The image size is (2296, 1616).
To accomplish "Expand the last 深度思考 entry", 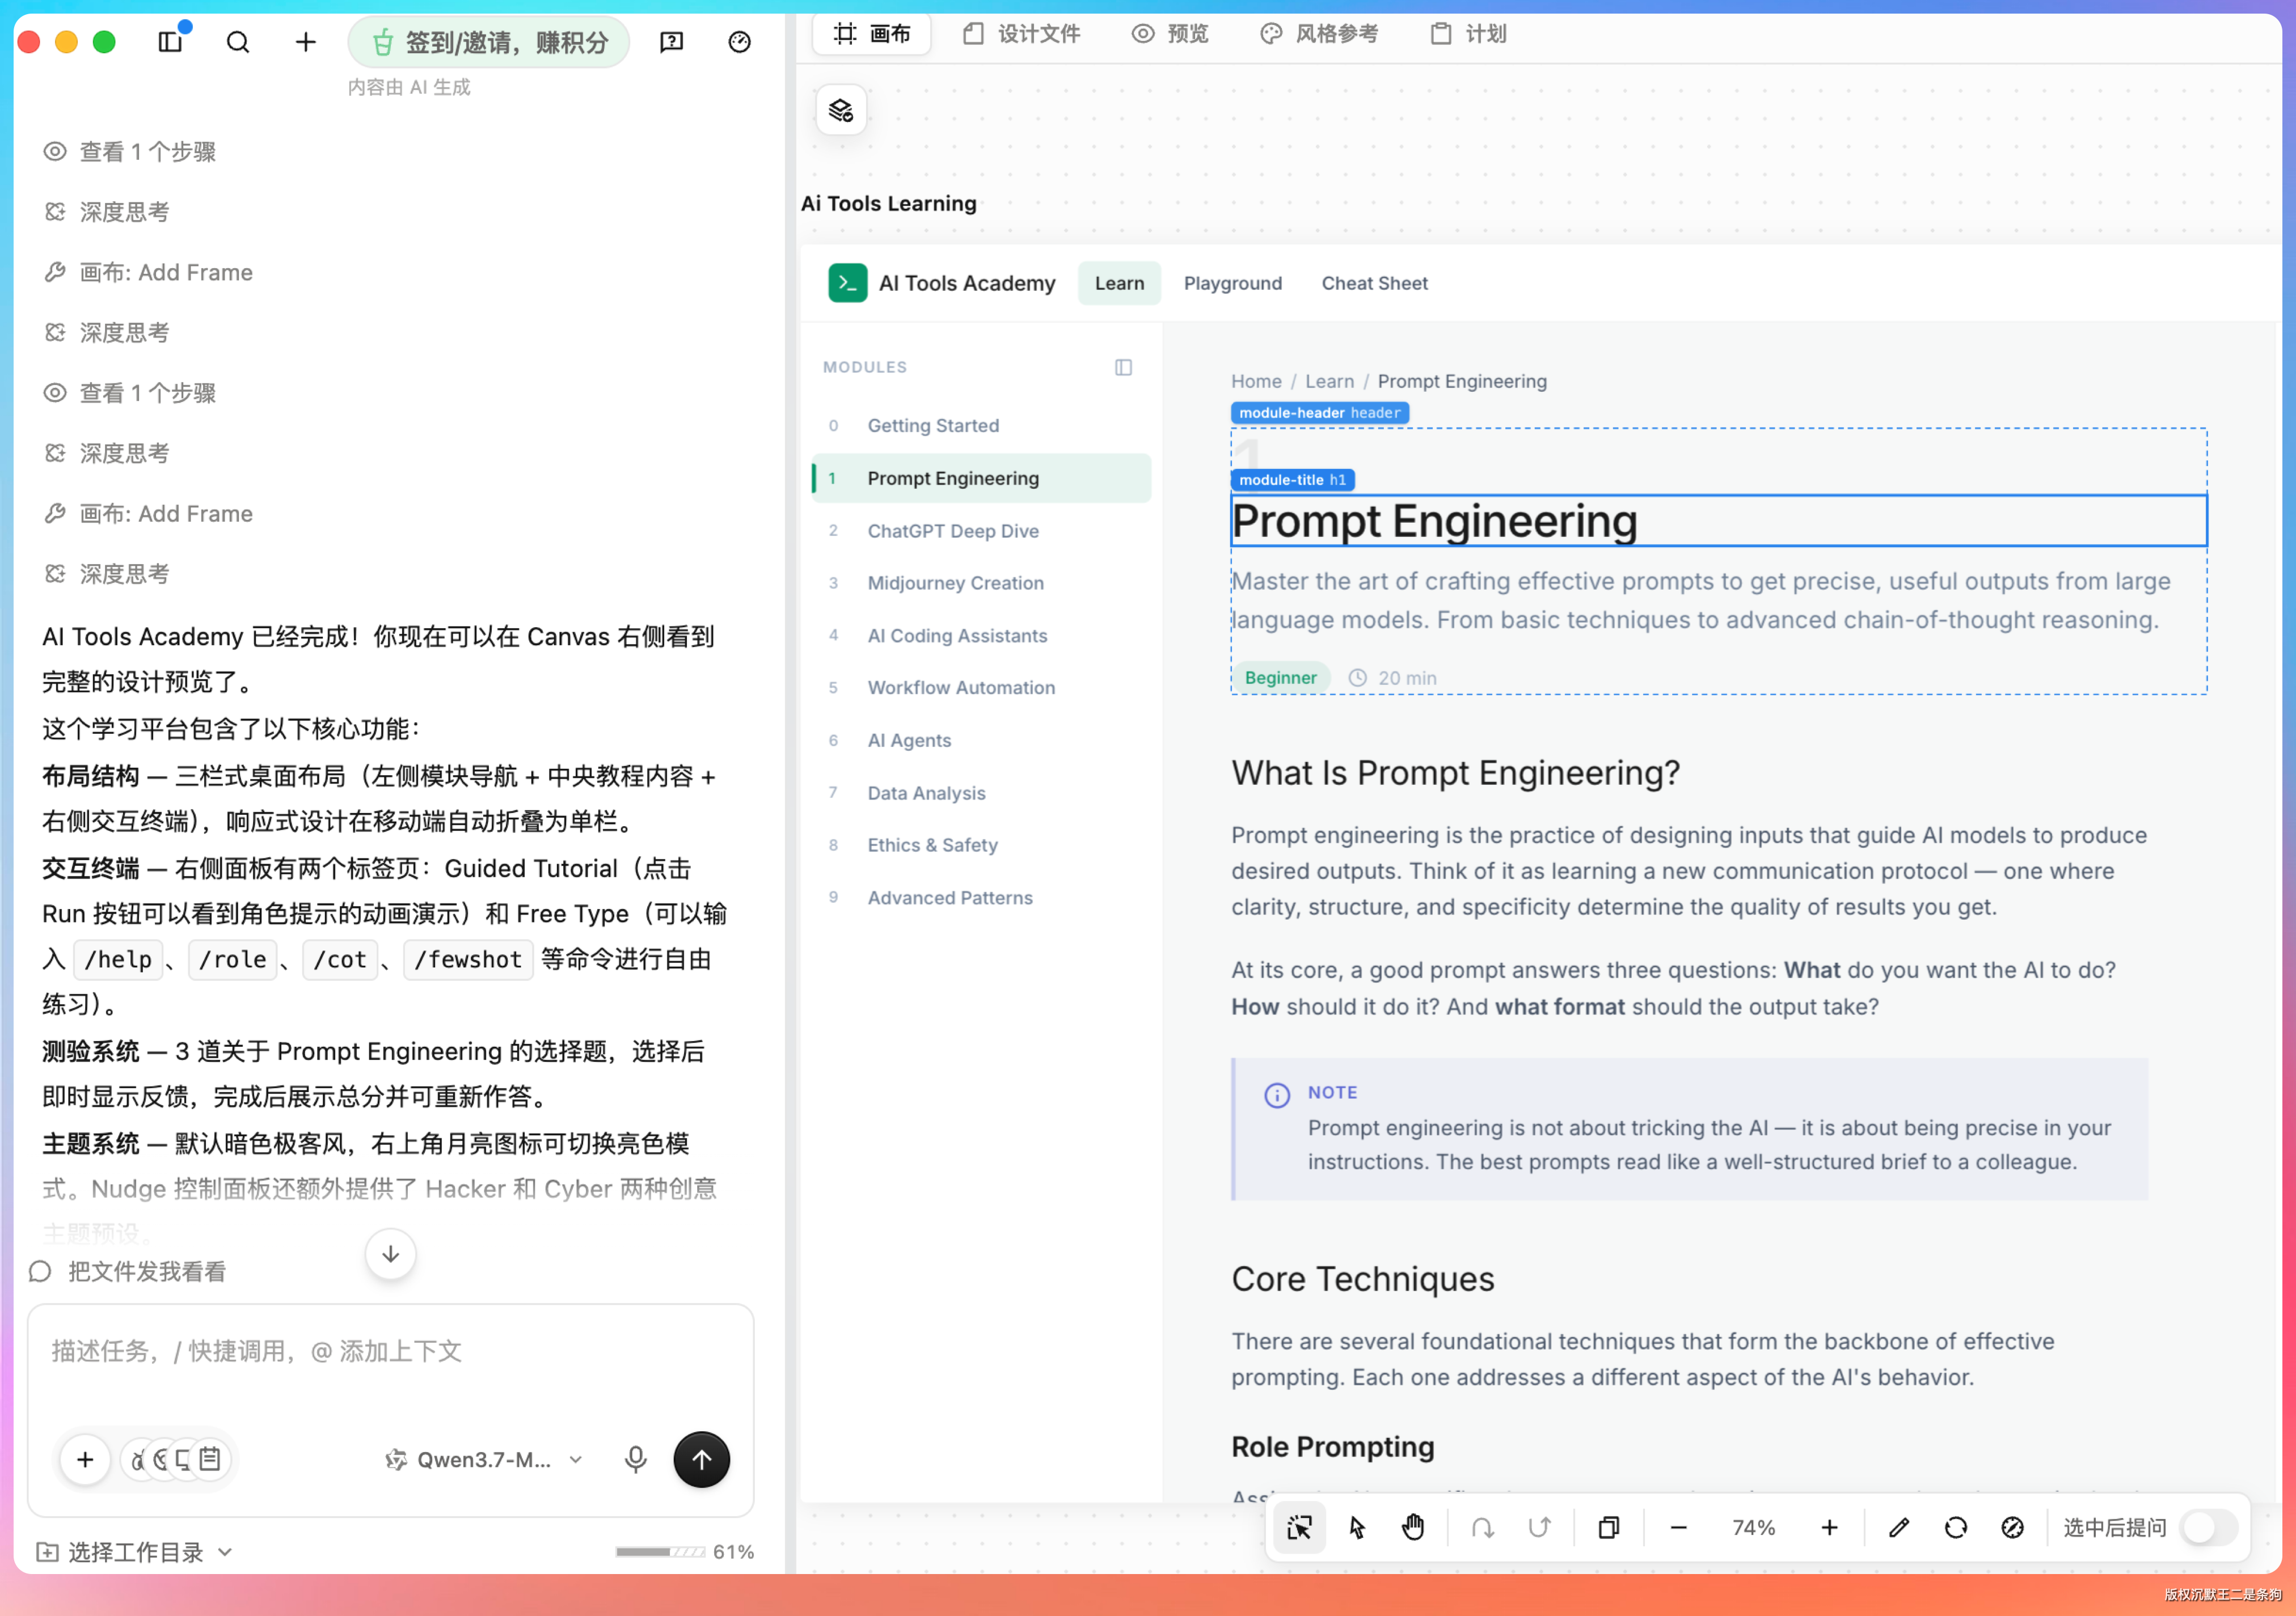I will (x=107, y=574).
